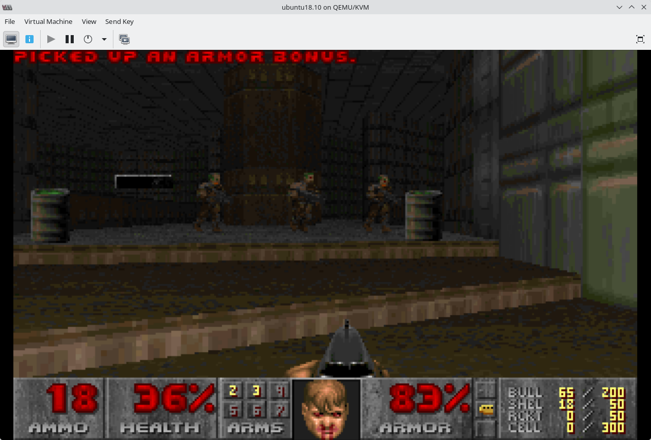The image size is (651, 440).
Task: Click the Run (play) VM button
Action: [51, 39]
